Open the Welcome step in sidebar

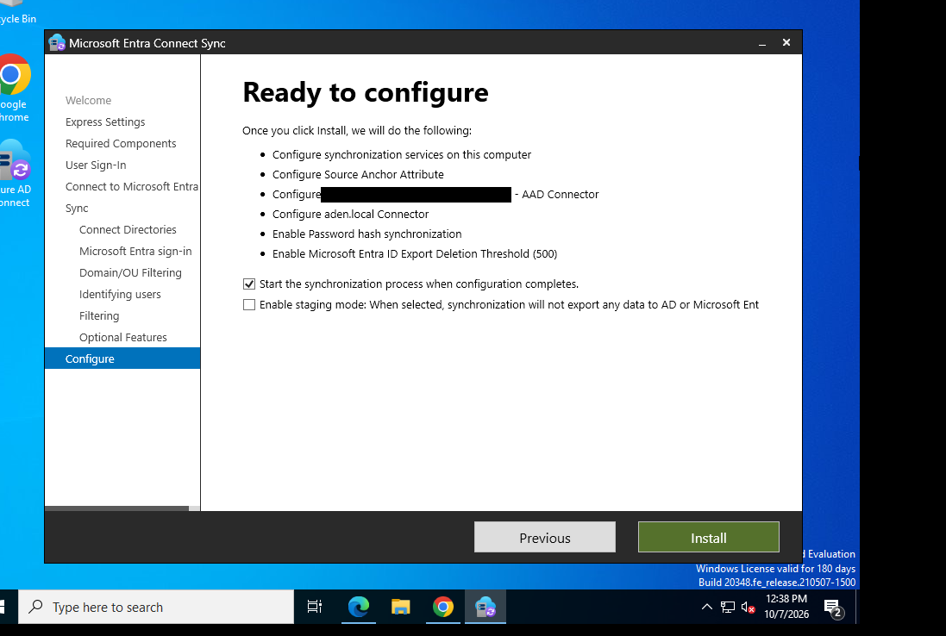(89, 100)
